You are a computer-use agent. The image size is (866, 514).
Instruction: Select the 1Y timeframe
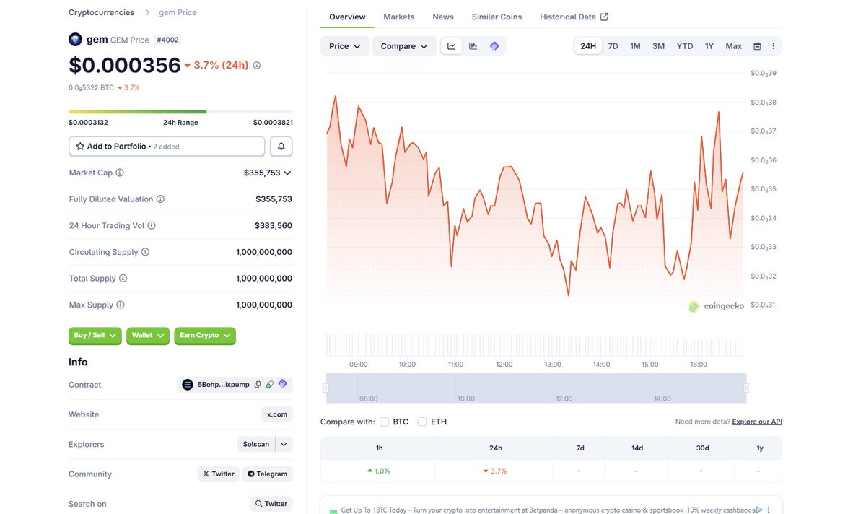click(x=709, y=46)
